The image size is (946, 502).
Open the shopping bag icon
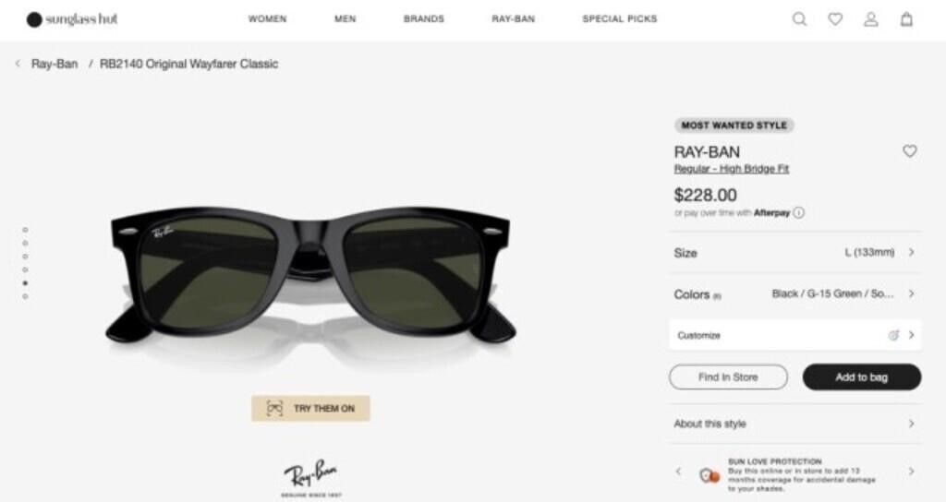906,19
